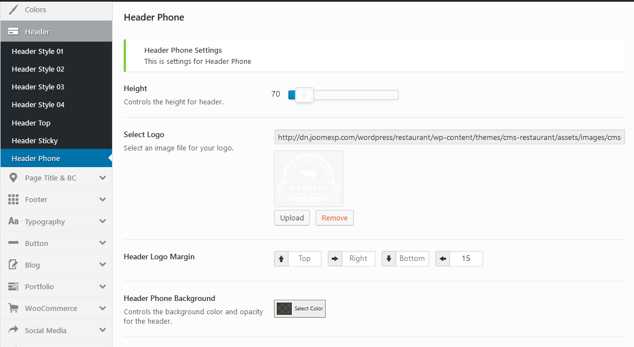The width and height of the screenshot is (634, 347).
Task: Expand the Button section chevron
Action: coord(103,243)
